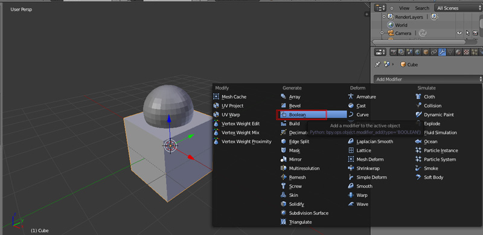Collapse outliner header menus with circle button
Image resolution: width=483 pixels, height=235 pixels.
(x=392, y=8)
